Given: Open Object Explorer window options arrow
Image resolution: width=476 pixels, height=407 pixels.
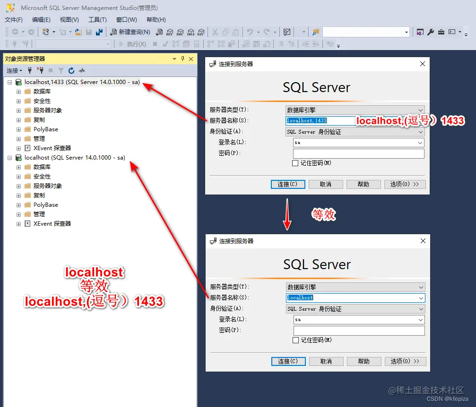Looking at the screenshot, I should point(174,59).
